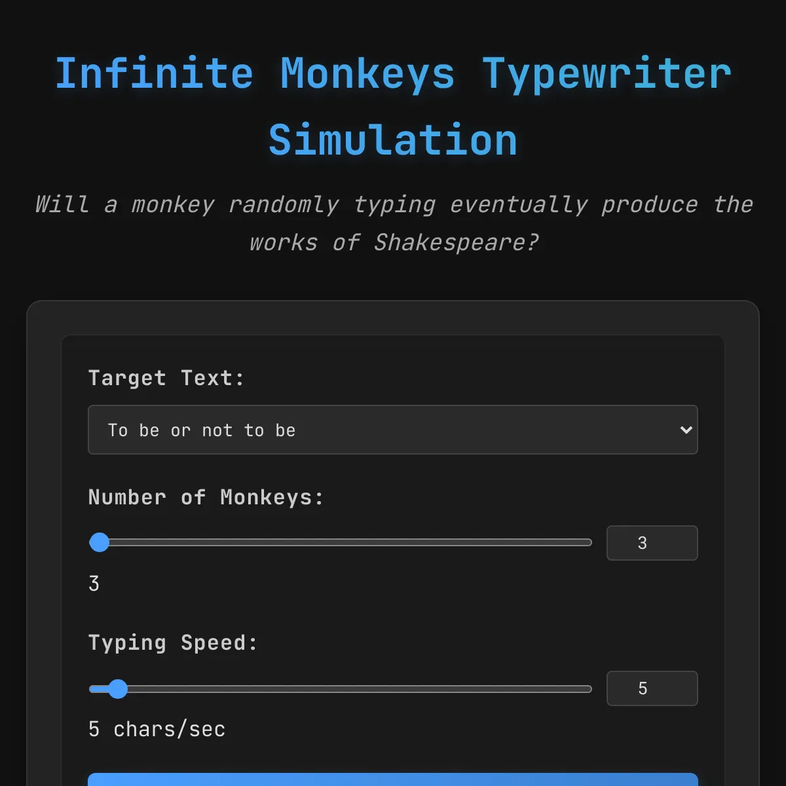Image resolution: width=786 pixels, height=786 pixels.
Task: Click the "Typing Speed:" label
Action: 173,643
